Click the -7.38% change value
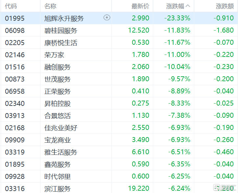Screen dimensions: 238x193 click(179, 115)
